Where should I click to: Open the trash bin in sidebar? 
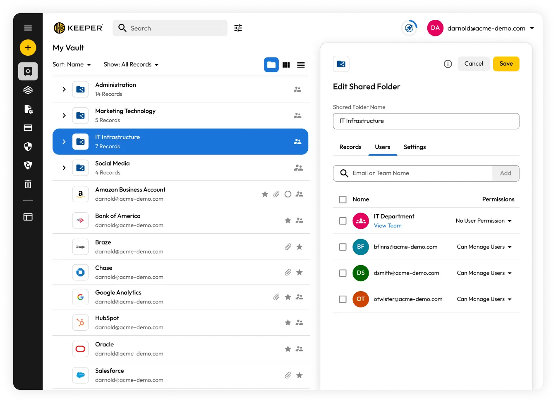28,184
